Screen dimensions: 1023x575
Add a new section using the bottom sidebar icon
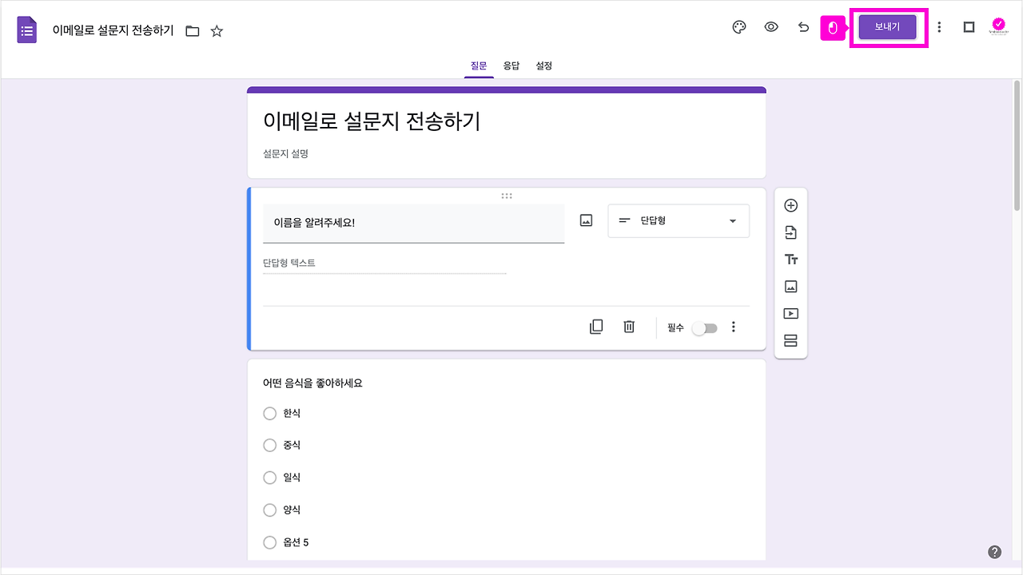point(790,341)
